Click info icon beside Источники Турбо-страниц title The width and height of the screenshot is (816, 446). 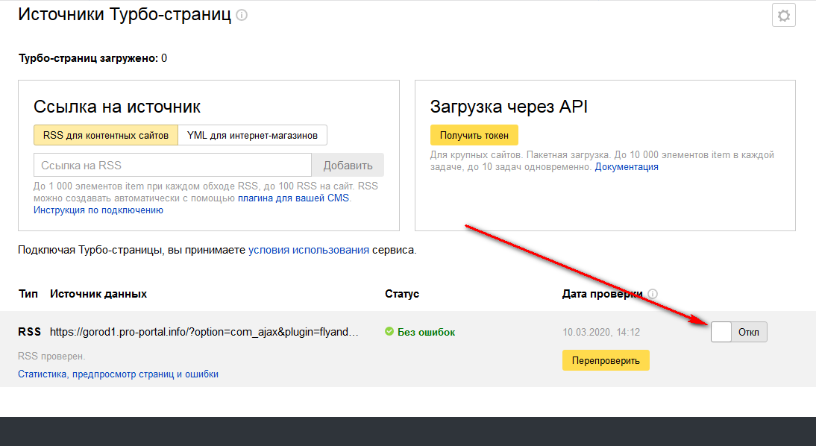(x=242, y=16)
